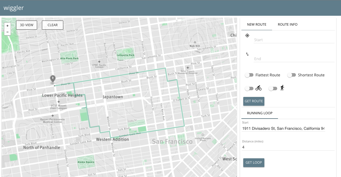The height and width of the screenshot is (177, 341).
Task: Select the RUNNING LOOP tab
Action: tap(260, 113)
